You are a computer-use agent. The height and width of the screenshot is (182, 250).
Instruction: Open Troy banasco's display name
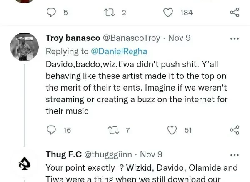73,38
